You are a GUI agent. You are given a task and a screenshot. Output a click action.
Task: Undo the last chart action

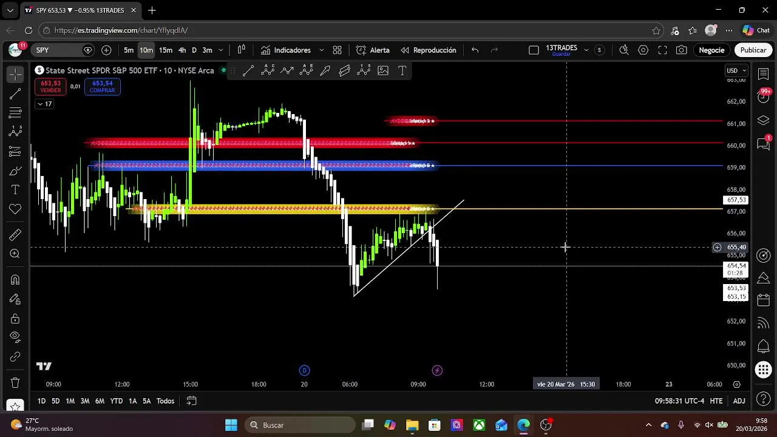tap(475, 50)
